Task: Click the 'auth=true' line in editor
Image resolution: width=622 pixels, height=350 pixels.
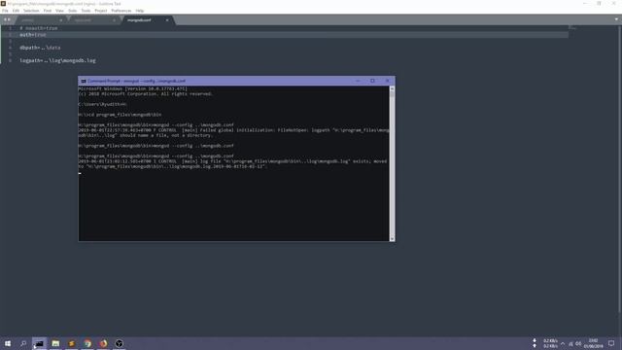Action: [33, 35]
